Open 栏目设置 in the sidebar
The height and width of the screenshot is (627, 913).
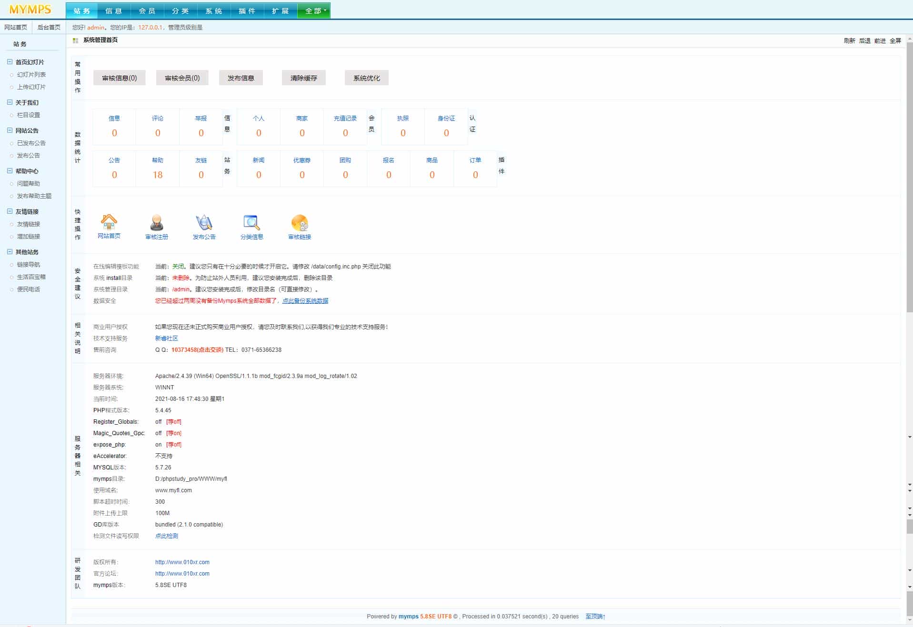coord(29,115)
